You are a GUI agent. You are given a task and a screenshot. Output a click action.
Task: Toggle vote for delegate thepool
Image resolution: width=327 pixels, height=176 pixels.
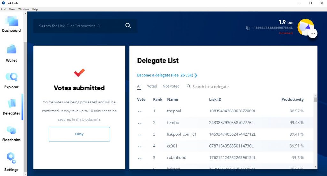140,111
